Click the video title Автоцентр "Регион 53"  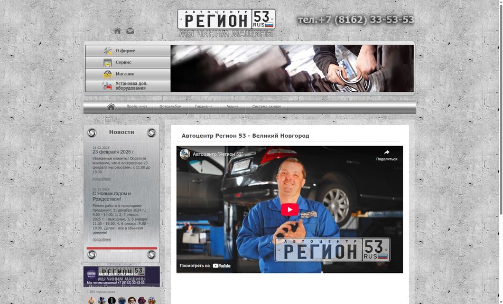point(218,155)
